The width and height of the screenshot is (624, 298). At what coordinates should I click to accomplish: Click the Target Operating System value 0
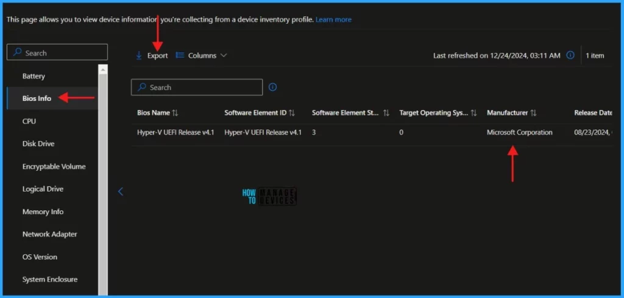[401, 133]
